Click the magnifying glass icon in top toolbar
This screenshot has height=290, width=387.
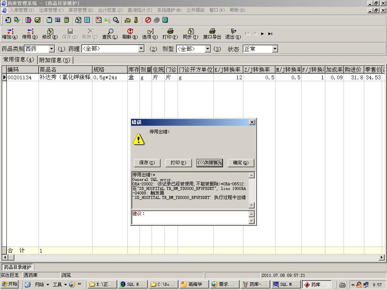116,20
